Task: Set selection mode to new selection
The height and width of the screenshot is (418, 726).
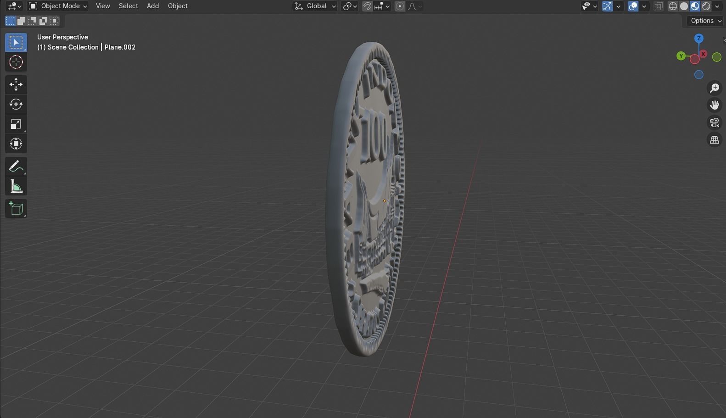Action: (10, 21)
